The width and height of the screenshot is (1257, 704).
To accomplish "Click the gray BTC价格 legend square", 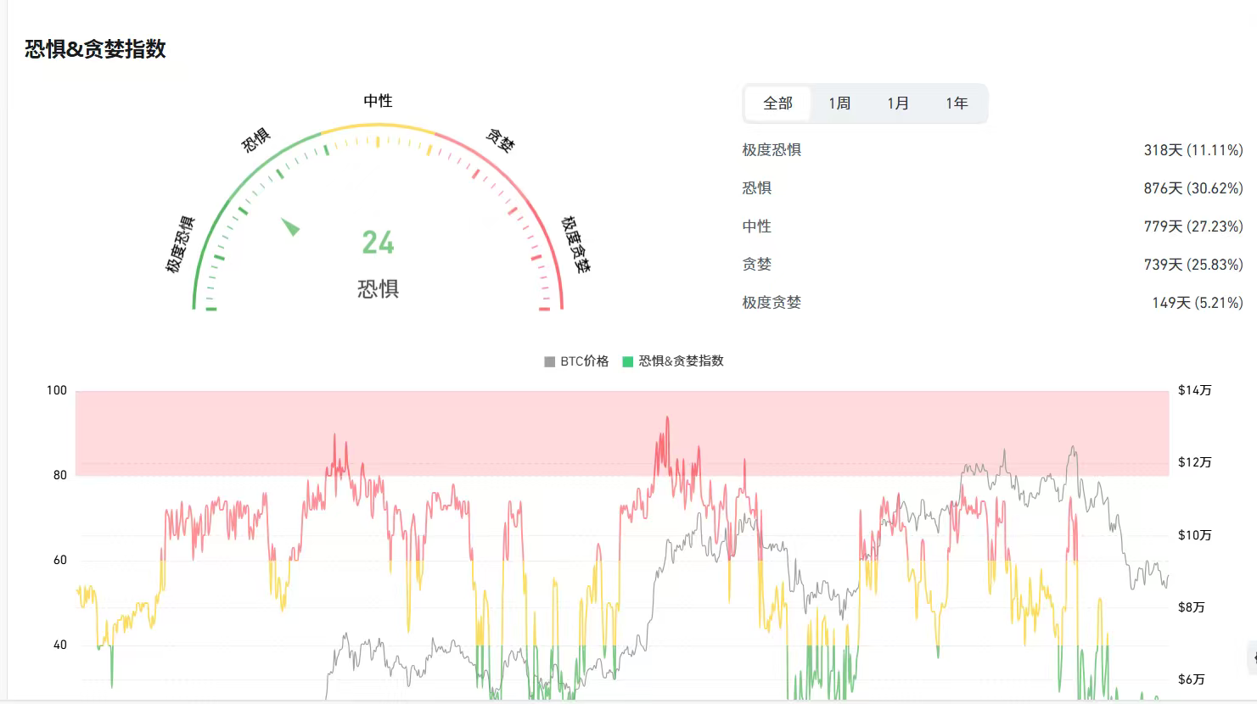I will click(549, 361).
